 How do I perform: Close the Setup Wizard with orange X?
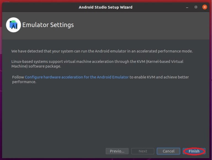point(205,7)
